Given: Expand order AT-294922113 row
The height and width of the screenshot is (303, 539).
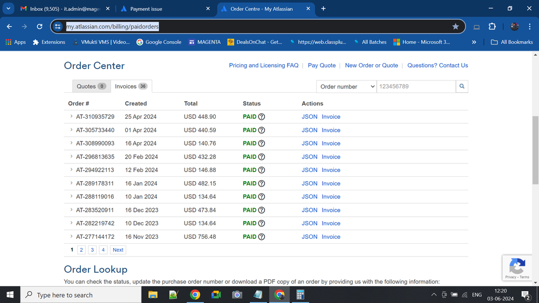Looking at the screenshot, I should [x=72, y=170].
